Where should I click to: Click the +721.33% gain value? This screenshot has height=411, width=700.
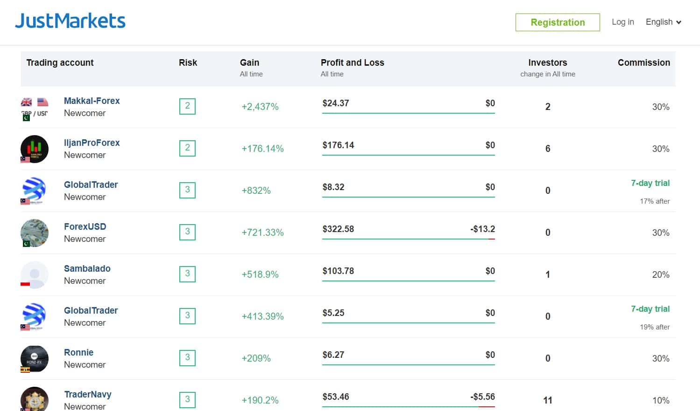point(262,233)
